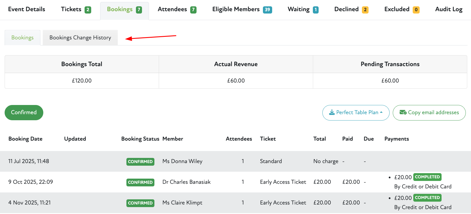Sort by the Booking Date column header

[25, 139]
